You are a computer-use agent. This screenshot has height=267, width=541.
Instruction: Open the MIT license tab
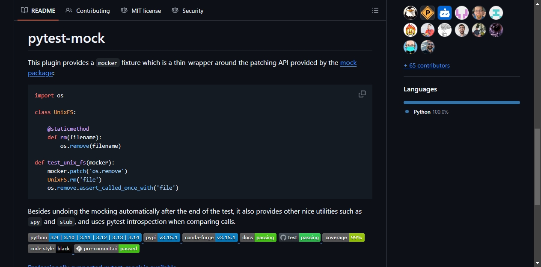point(141,11)
